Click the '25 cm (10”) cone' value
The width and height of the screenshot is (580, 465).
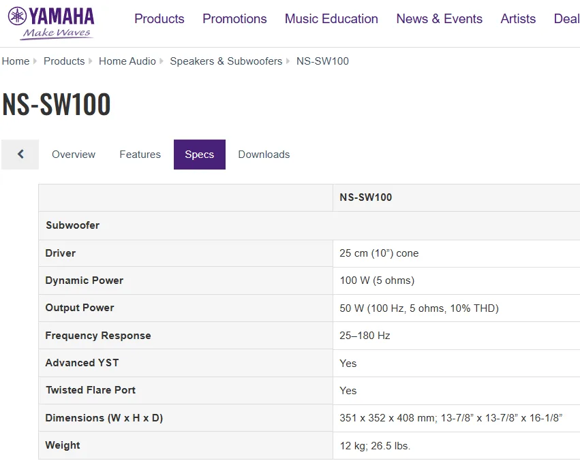click(379, 253)
